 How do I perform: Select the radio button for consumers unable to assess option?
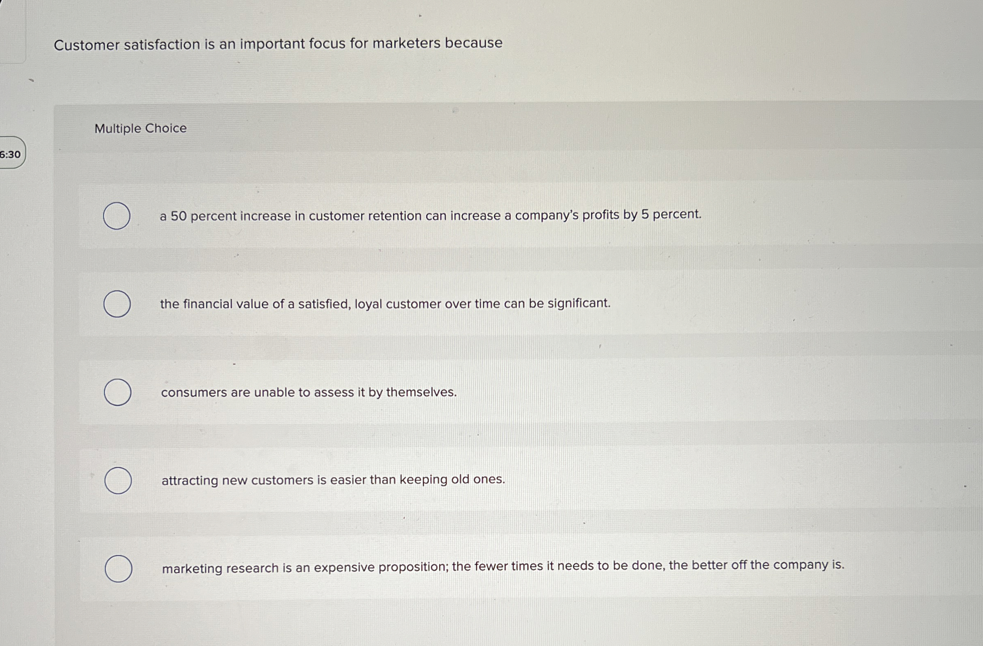pos(117,393)
